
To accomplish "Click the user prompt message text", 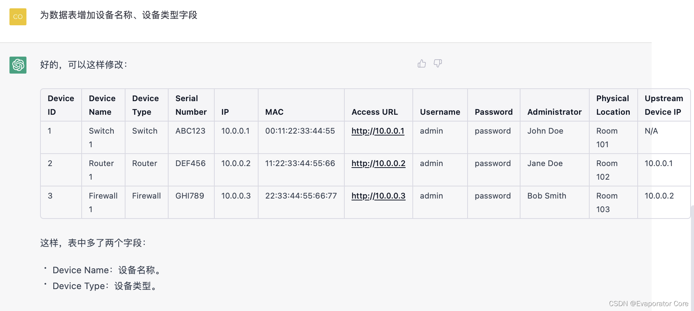I will 119,15.
